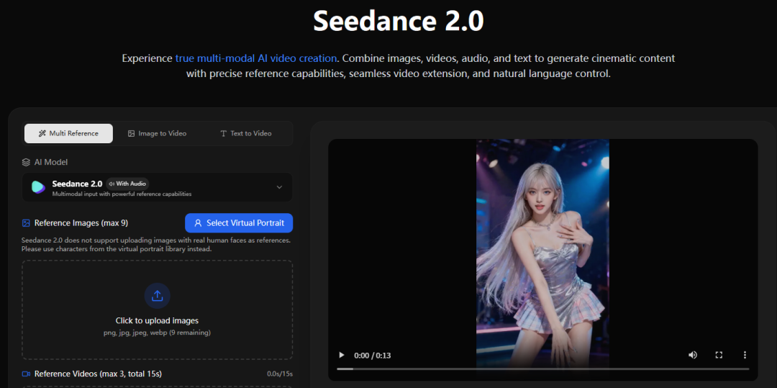Click the Reference Videos section label
777x388 pixels.
(98, 374)
